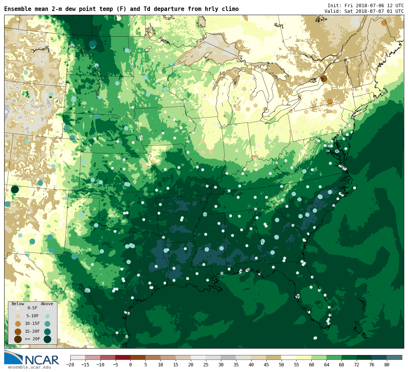This screenshot has height=372, width=408.
Task: Click the '>= 20F' legend label
Action: click(x=32, y=339)
